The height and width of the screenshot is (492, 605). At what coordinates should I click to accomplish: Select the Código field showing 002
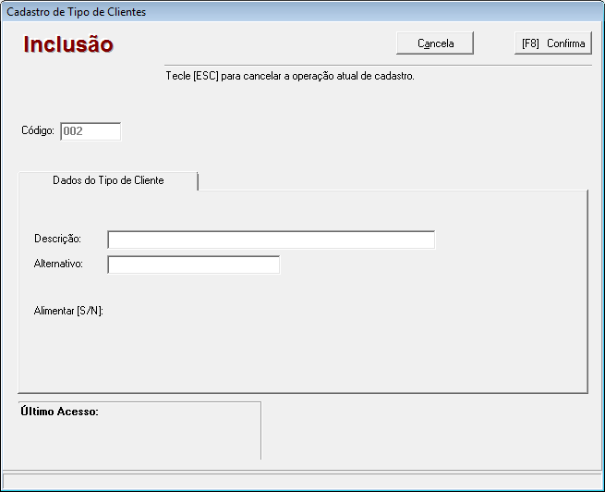click(x=91, y=131)
